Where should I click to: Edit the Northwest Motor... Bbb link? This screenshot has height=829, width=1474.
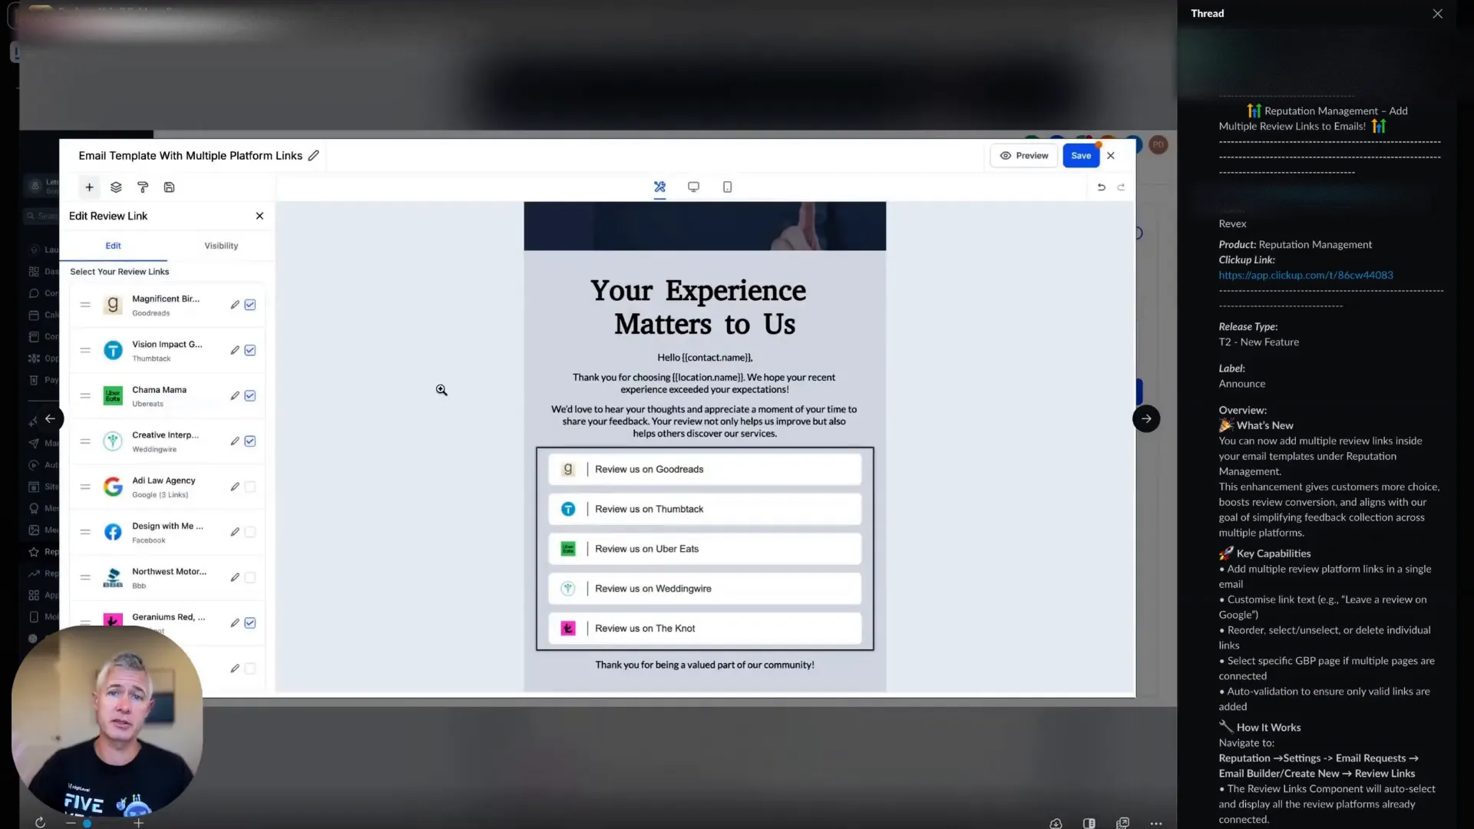point(235,577)
